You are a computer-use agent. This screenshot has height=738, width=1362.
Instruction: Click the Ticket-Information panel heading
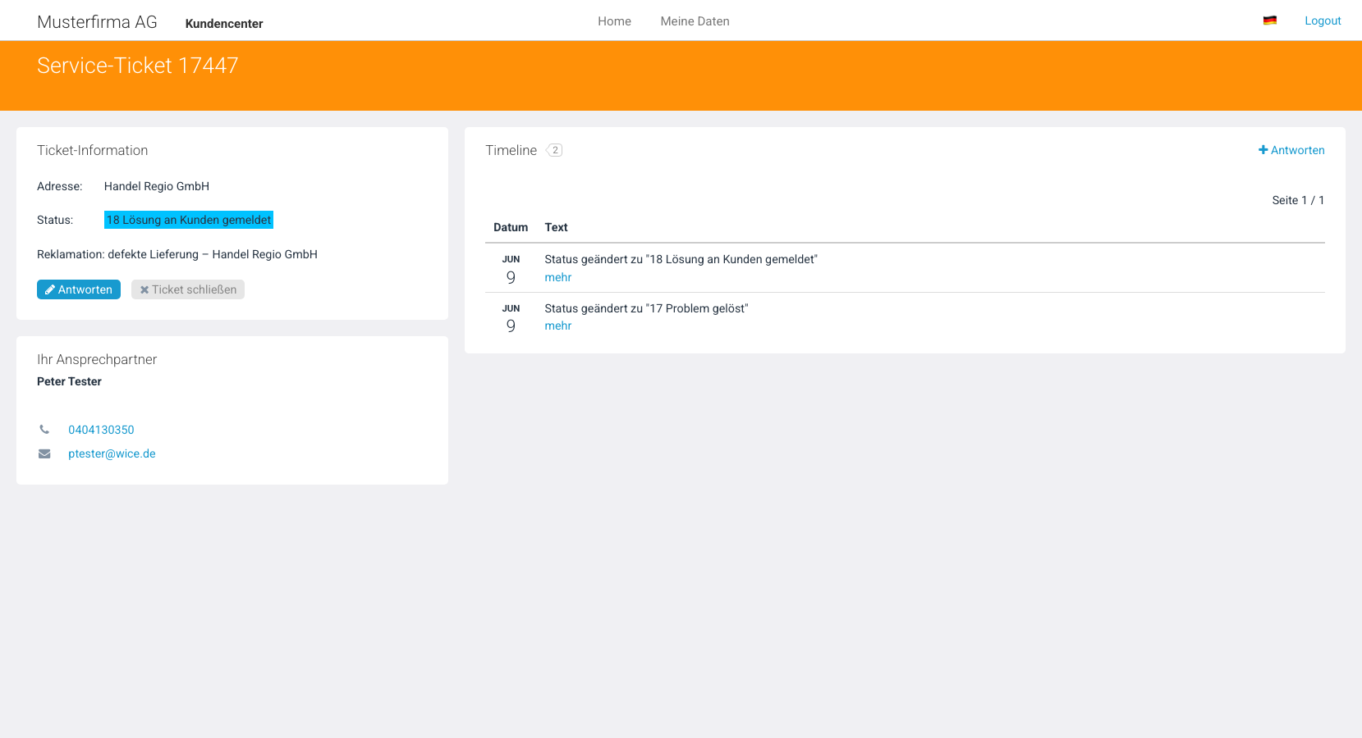point(93,150)
